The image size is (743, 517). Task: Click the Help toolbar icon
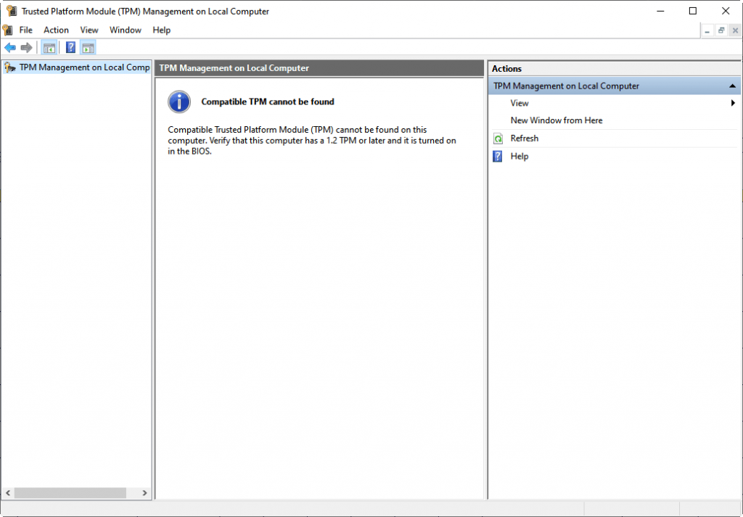coord(70,47)
